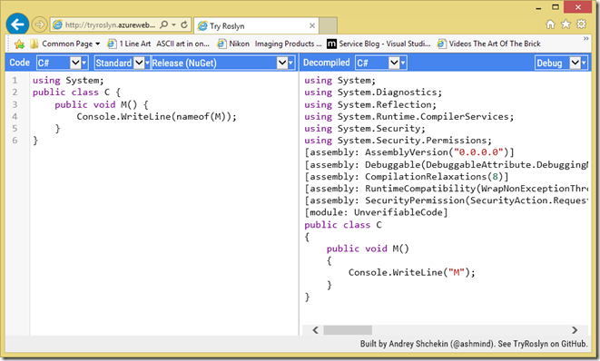Close the Try Roslyn tab
This screenshot has width=600, height=361.
pos(312,25)
